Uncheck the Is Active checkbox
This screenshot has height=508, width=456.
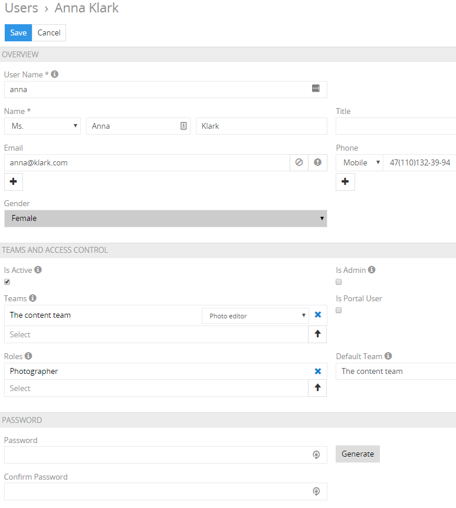7,282
